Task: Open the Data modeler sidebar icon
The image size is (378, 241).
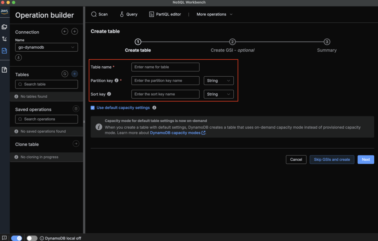Action: coord(4,27)
